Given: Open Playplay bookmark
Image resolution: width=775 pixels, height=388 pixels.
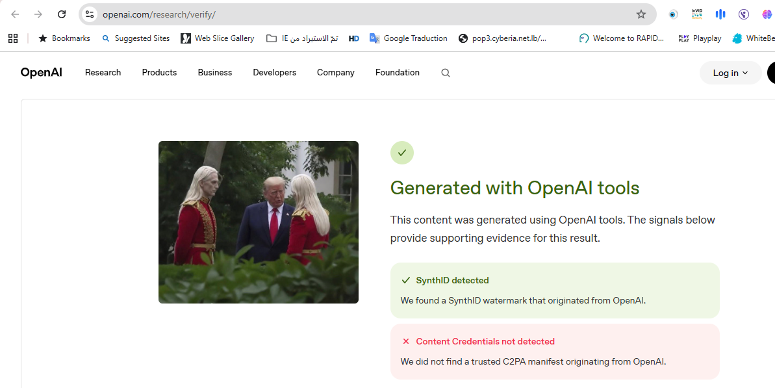Looking at the screenshot, I should (700, 38).
